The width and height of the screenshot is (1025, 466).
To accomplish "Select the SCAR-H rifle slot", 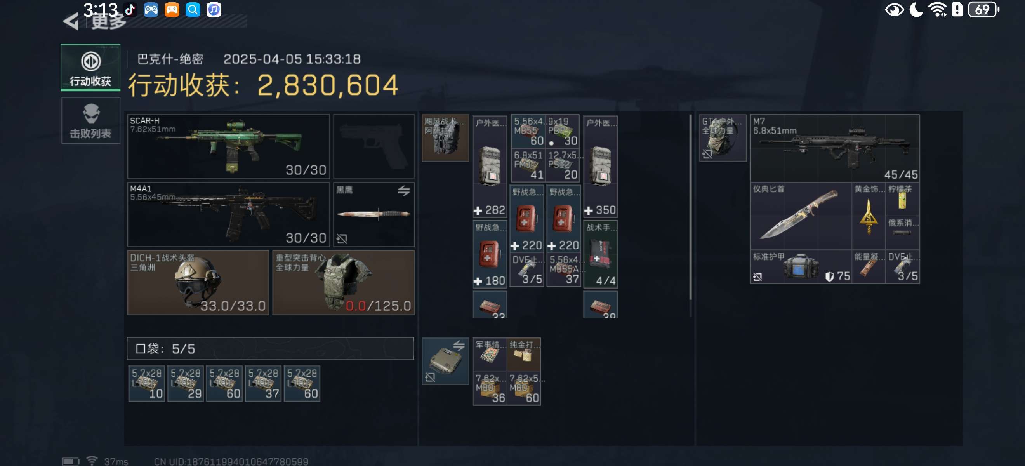I will pyautogui.click(x=228, y=146).
